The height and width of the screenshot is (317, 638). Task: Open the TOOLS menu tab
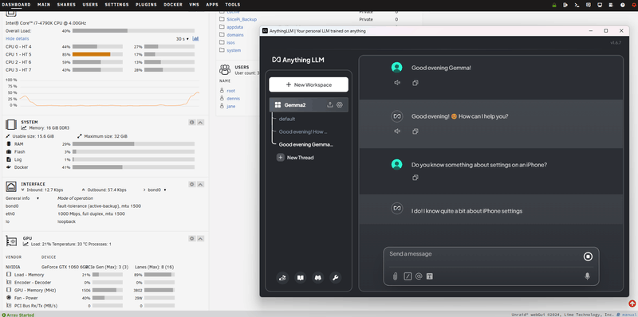[x=232, y=5]
